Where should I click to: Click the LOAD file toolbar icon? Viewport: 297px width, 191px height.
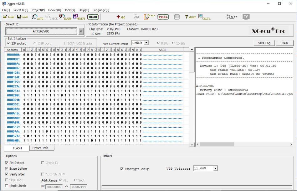click(x=8, y=17)
